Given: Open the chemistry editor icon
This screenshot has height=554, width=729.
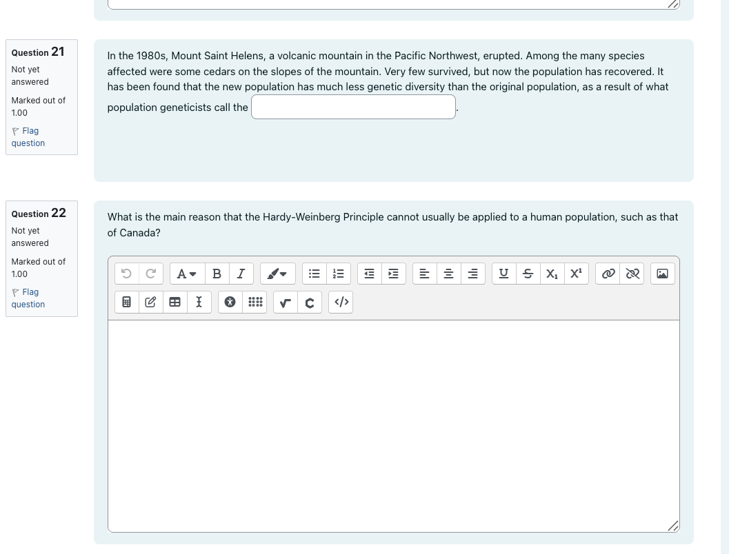Looking at the screenshot, I should [310, 302].
